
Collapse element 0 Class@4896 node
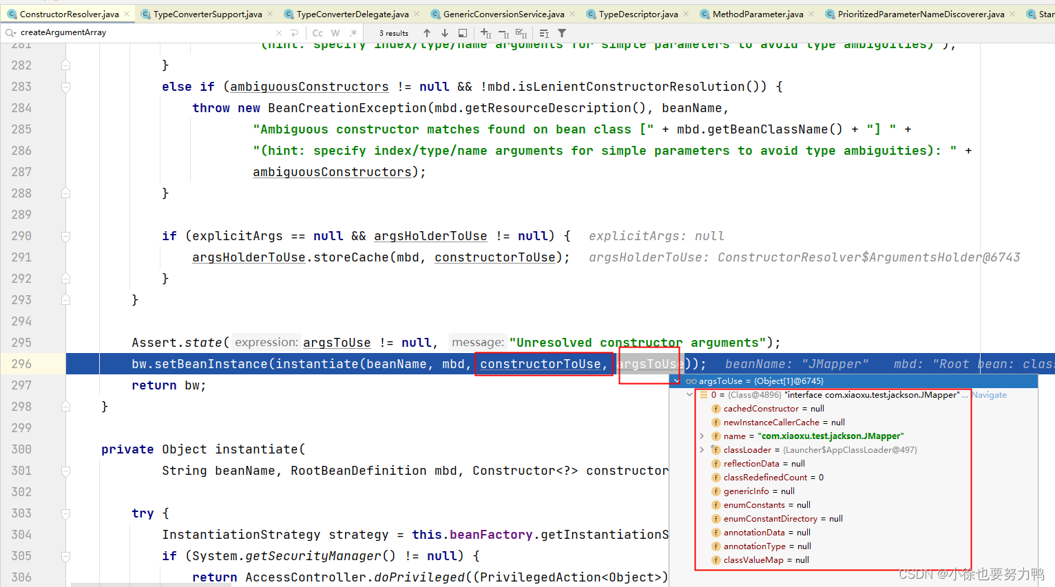[689, 395]
